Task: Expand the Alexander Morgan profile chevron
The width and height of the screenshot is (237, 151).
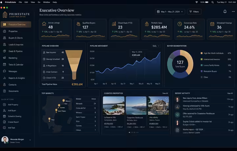Action: (x=30, y=140)
